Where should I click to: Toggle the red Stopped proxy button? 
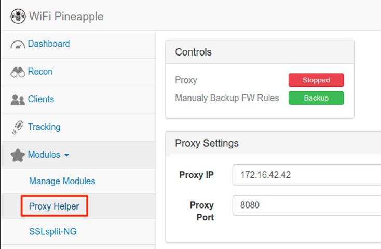coord(316,80)
